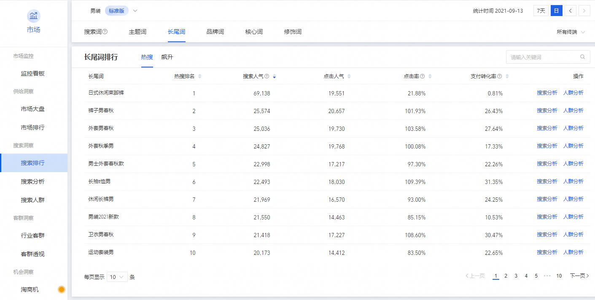
Task: Open 人群分析 for 运动套装男
Action: tap(573, 252)
